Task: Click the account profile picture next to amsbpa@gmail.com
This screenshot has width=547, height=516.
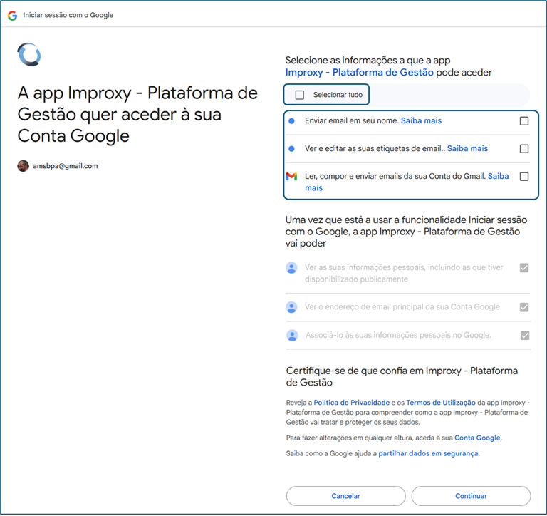Action: click(23, 166)
